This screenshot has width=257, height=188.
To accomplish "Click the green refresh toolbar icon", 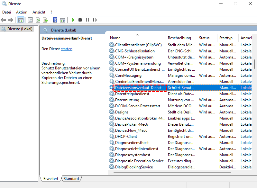I will pos(38,20).
